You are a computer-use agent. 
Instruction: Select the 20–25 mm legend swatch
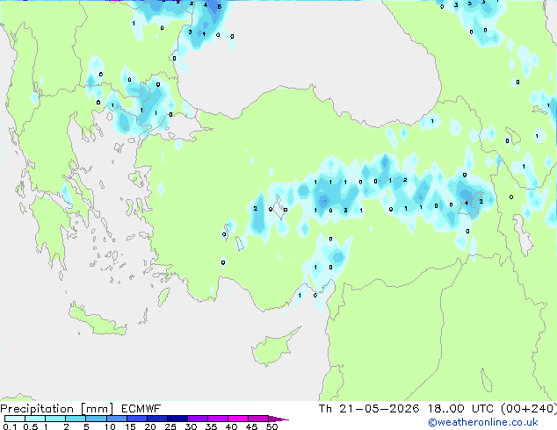coord(157,419)
